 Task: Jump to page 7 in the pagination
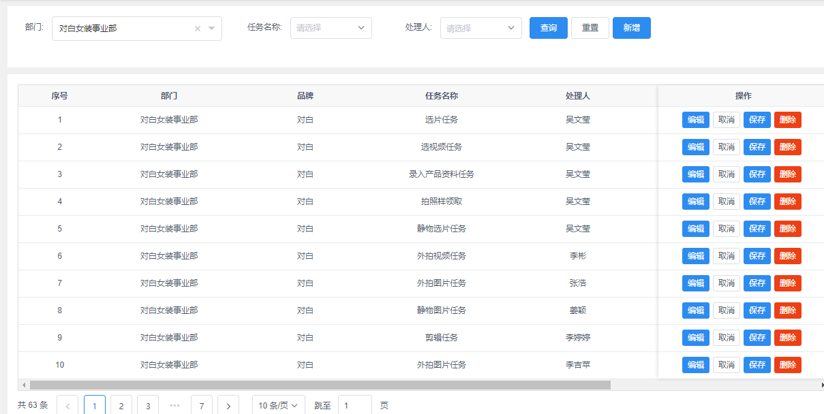(202, 406)
